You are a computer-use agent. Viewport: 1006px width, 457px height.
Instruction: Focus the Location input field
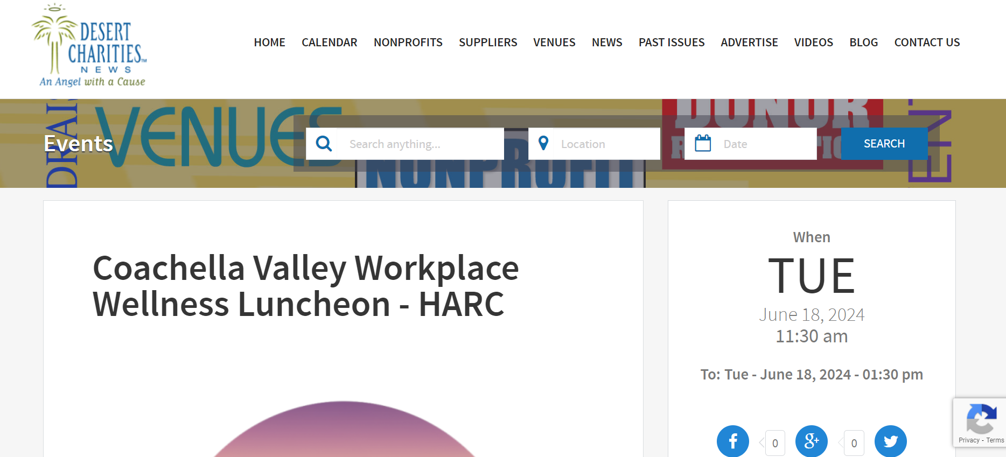606,144
